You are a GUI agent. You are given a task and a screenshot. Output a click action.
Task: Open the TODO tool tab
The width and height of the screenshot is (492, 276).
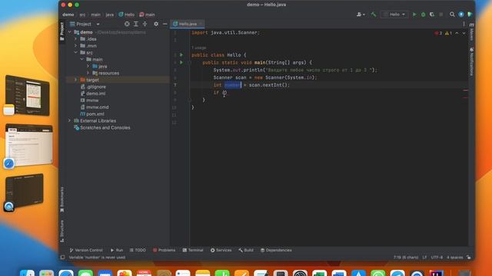tap(138, 250)
